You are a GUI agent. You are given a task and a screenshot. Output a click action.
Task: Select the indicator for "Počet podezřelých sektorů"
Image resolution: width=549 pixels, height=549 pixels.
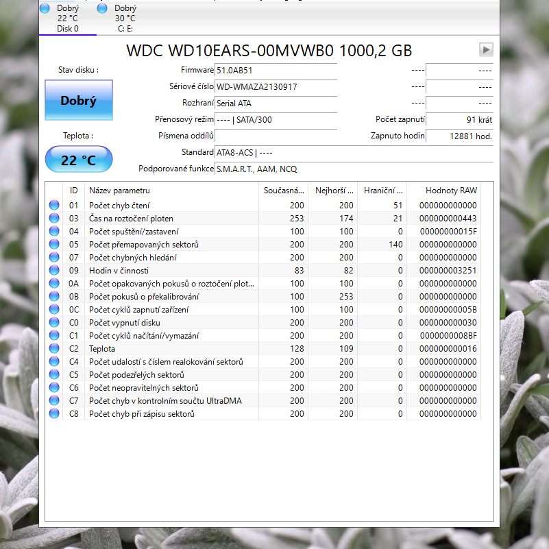click(x=53, y=374)
